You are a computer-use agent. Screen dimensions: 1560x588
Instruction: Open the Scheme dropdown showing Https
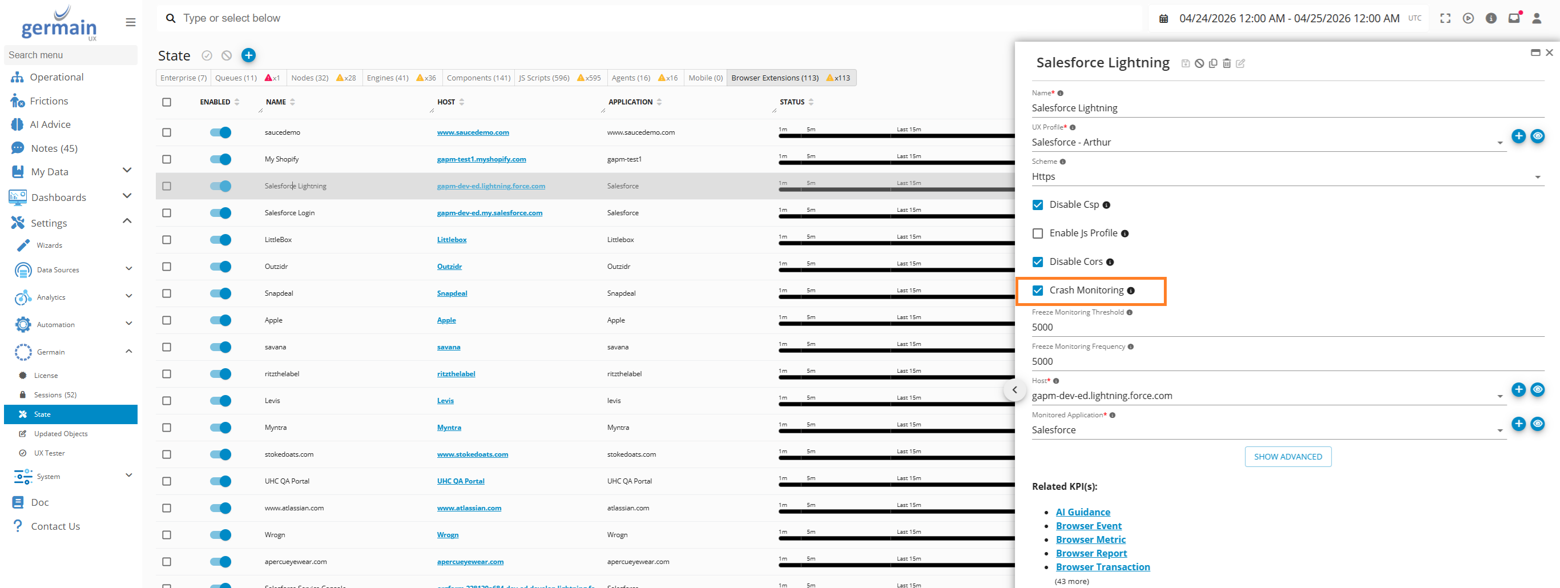[1286, 177]
